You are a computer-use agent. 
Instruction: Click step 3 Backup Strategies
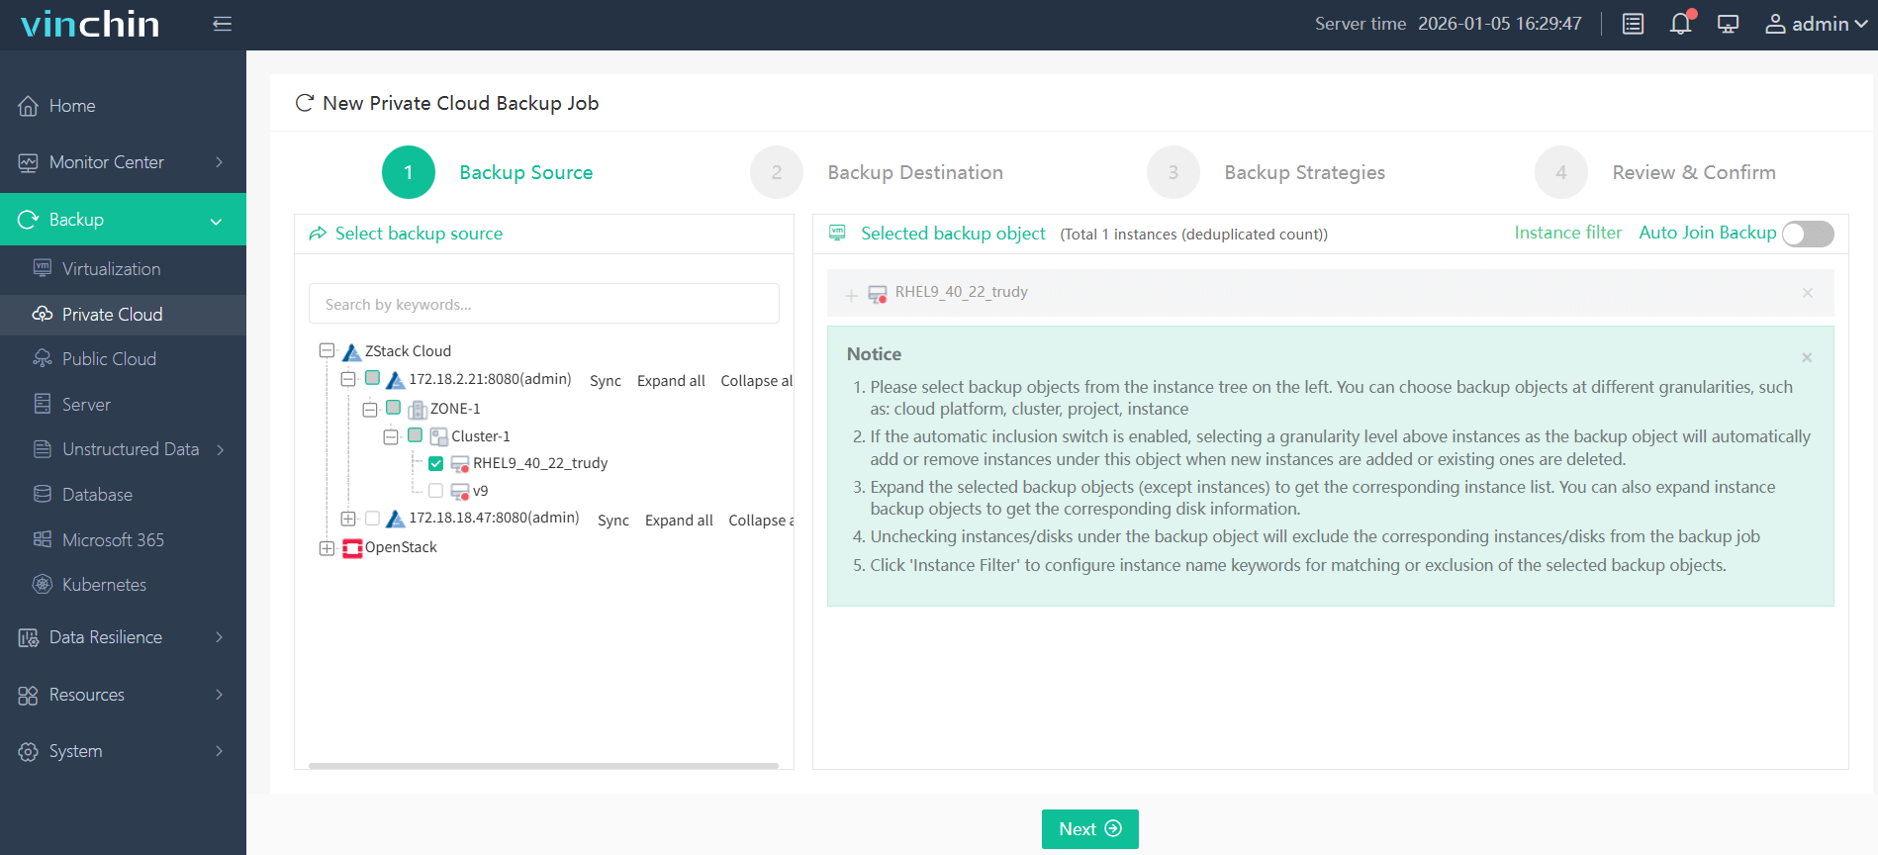point(1267,172)
